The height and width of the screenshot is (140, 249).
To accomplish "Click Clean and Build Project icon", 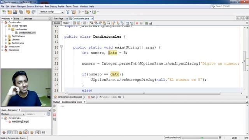I will tap(74, 12).
